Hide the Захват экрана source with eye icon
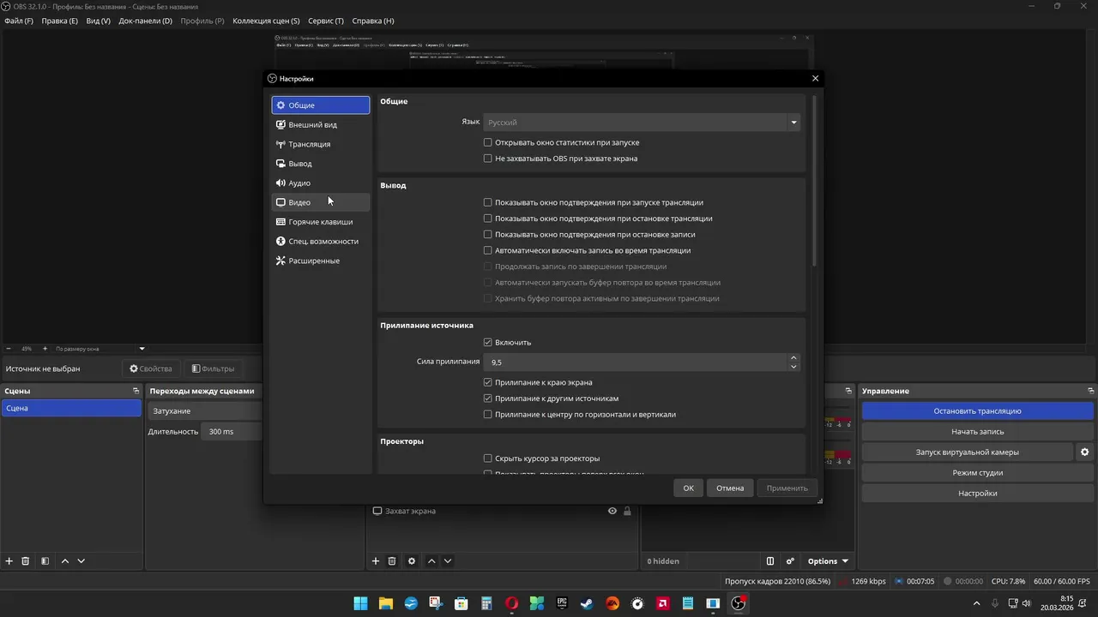 pos(612,511)
